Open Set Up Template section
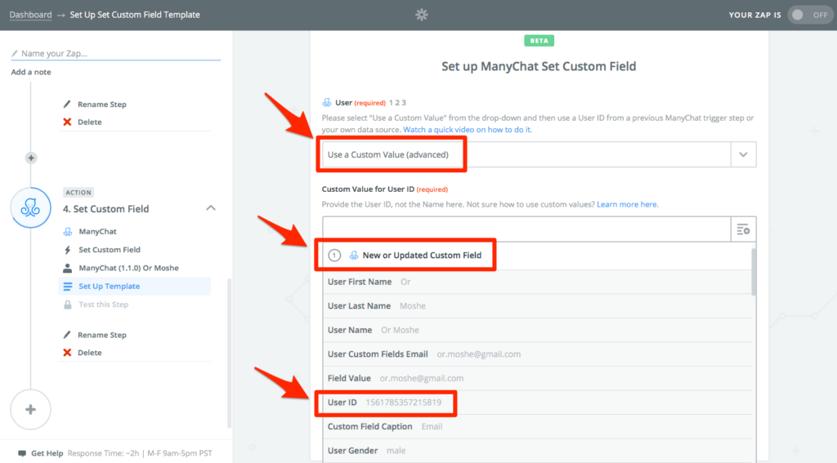The image size is (837, 463). click(x=135, y=286)
